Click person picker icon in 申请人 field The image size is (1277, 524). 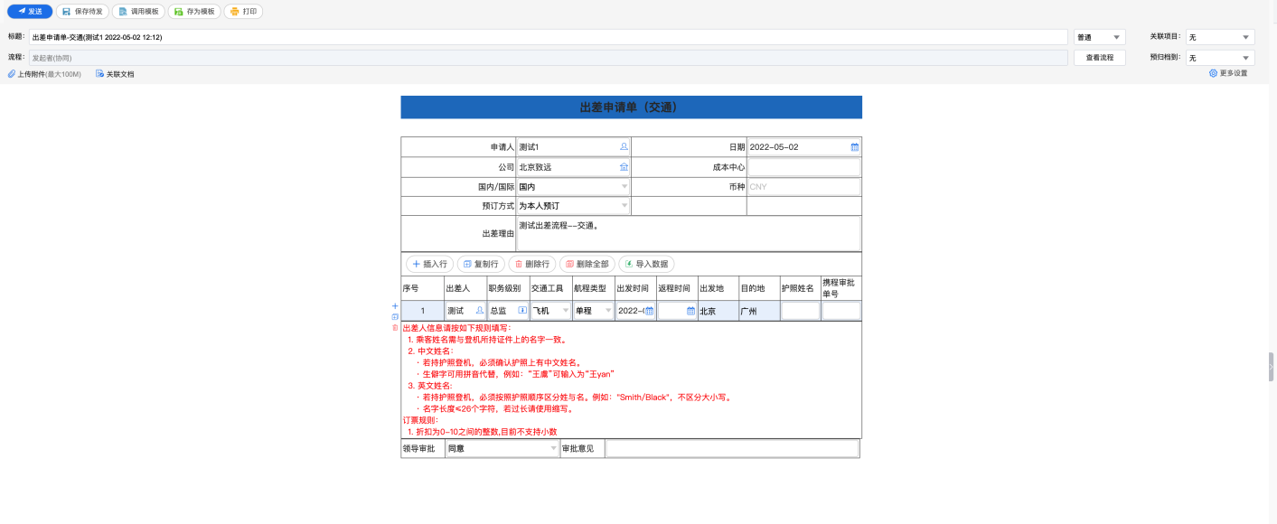pyautogui.click(x=624, y=146)
